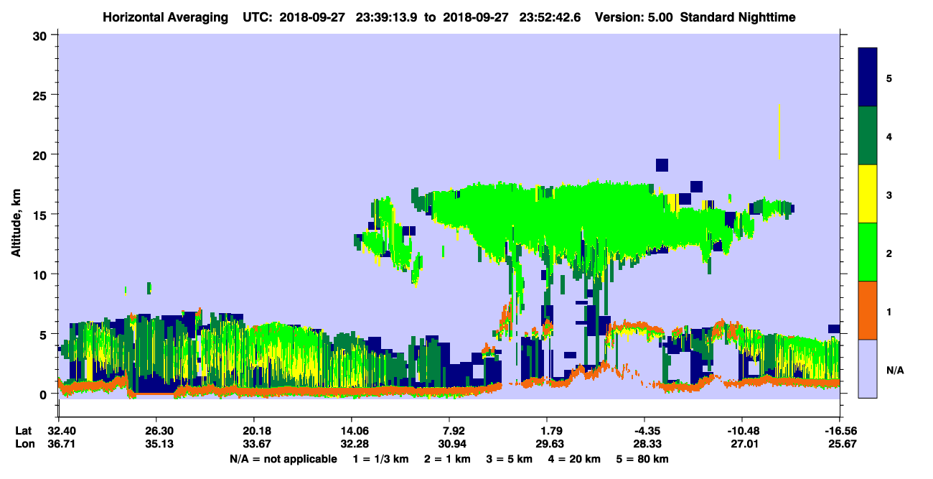Click the '1 = 1/3 km' legend entry
This screenshot has height=479, width=933.
tap(380, 459)
